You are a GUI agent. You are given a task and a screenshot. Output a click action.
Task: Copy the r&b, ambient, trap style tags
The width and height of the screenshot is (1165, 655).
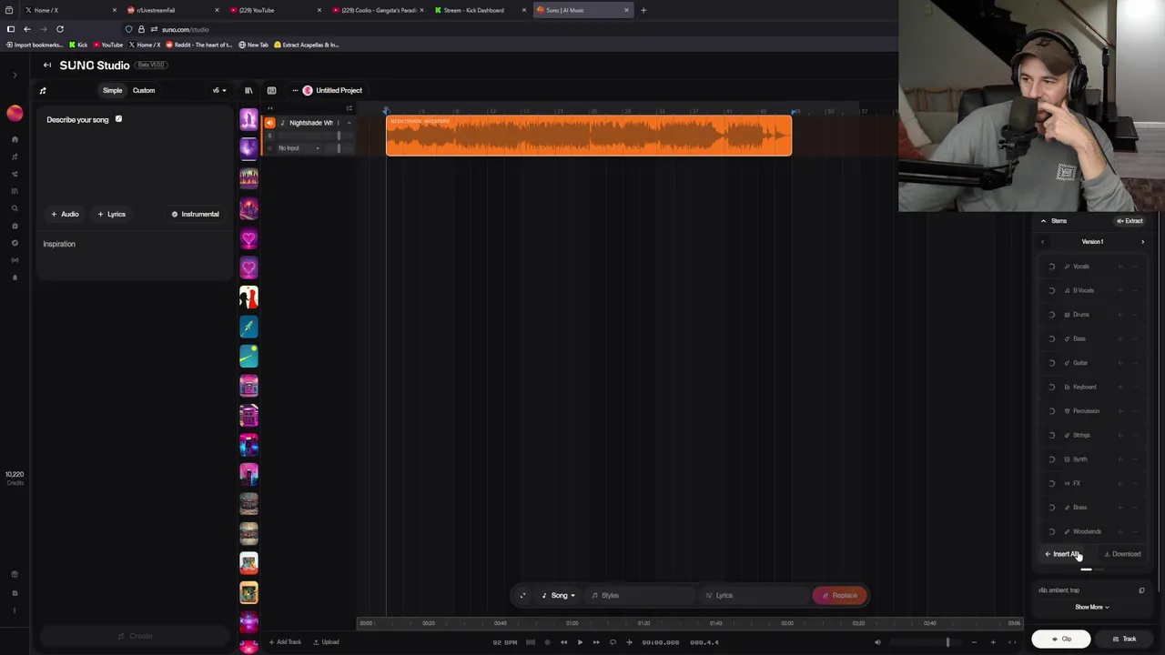coord(1142,590)
